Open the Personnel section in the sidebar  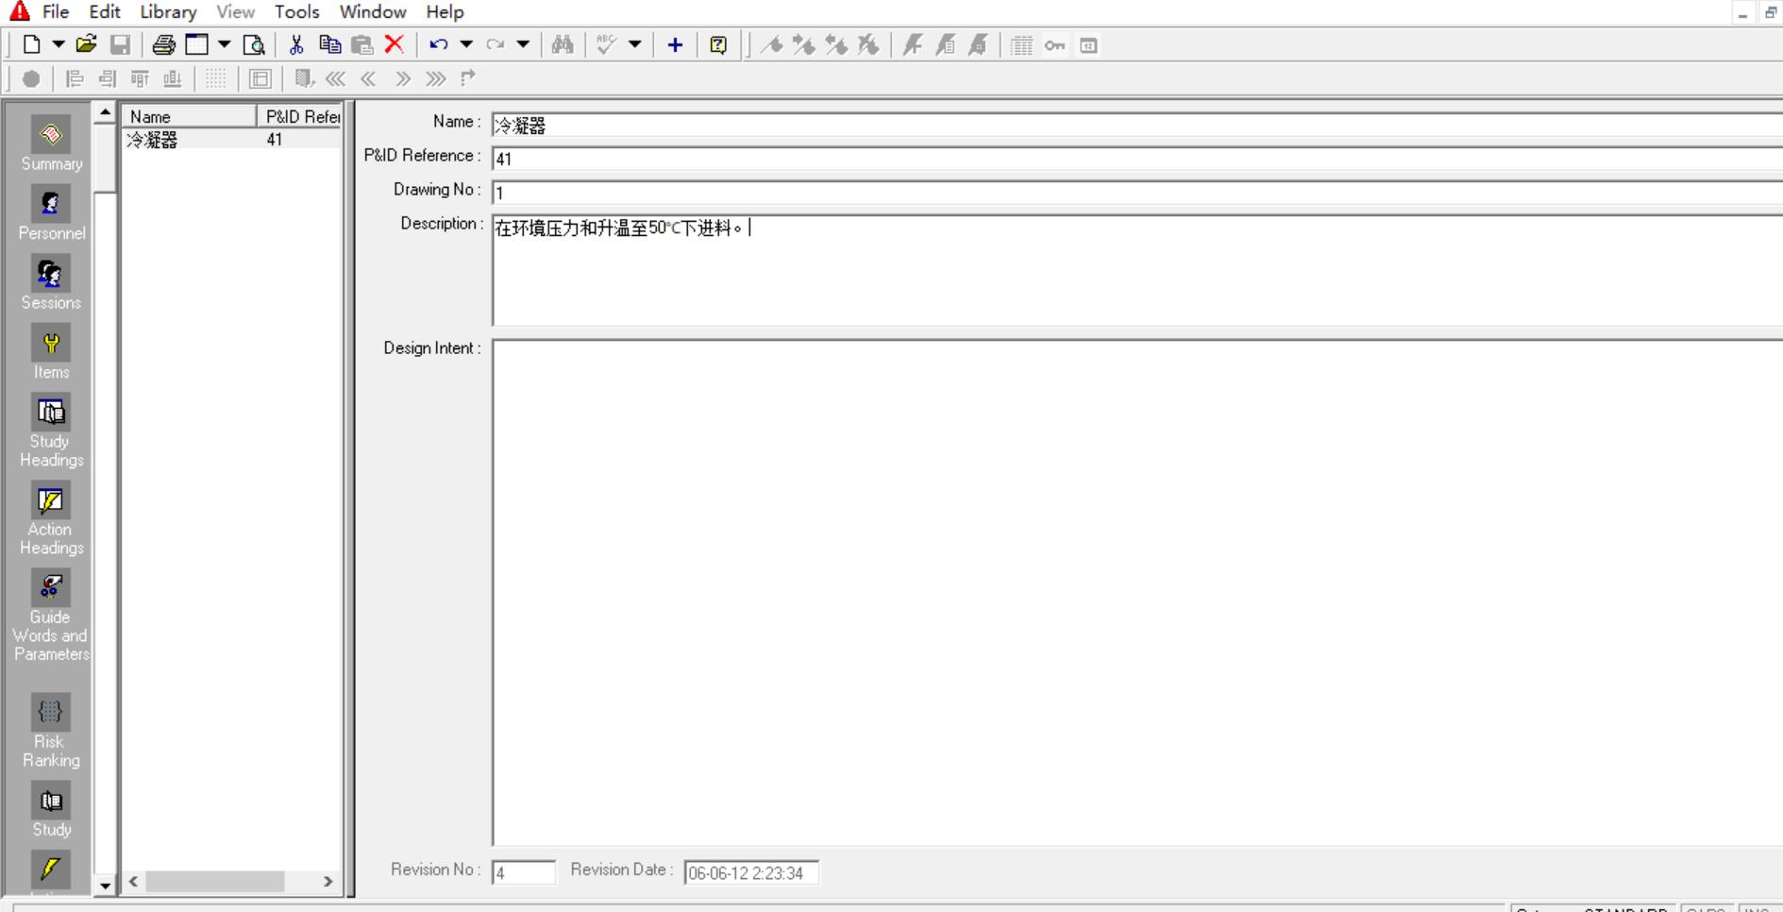51,214
